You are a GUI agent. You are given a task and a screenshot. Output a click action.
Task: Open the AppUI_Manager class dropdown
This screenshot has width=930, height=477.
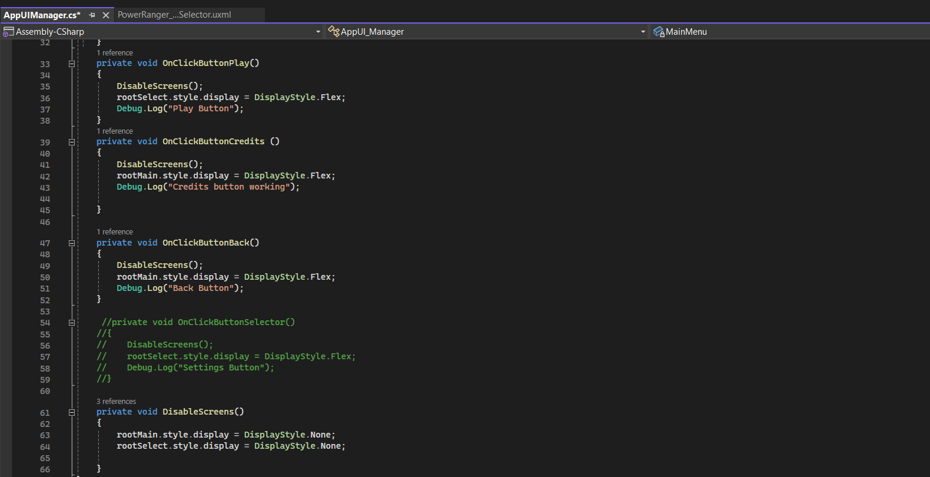click(x=643, y=32)
